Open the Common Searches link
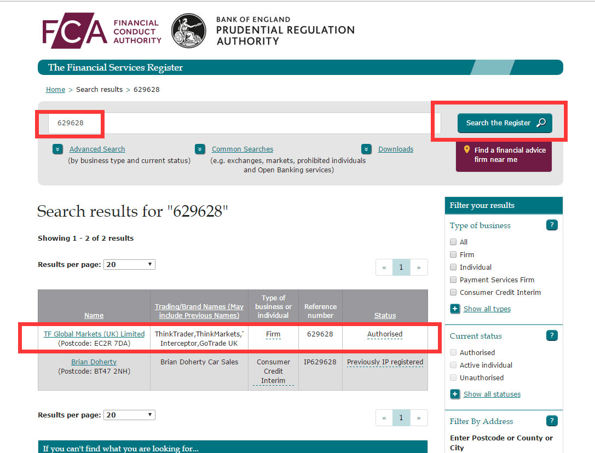The width and height of the screenshot is (595, 453). click(242, 149)
